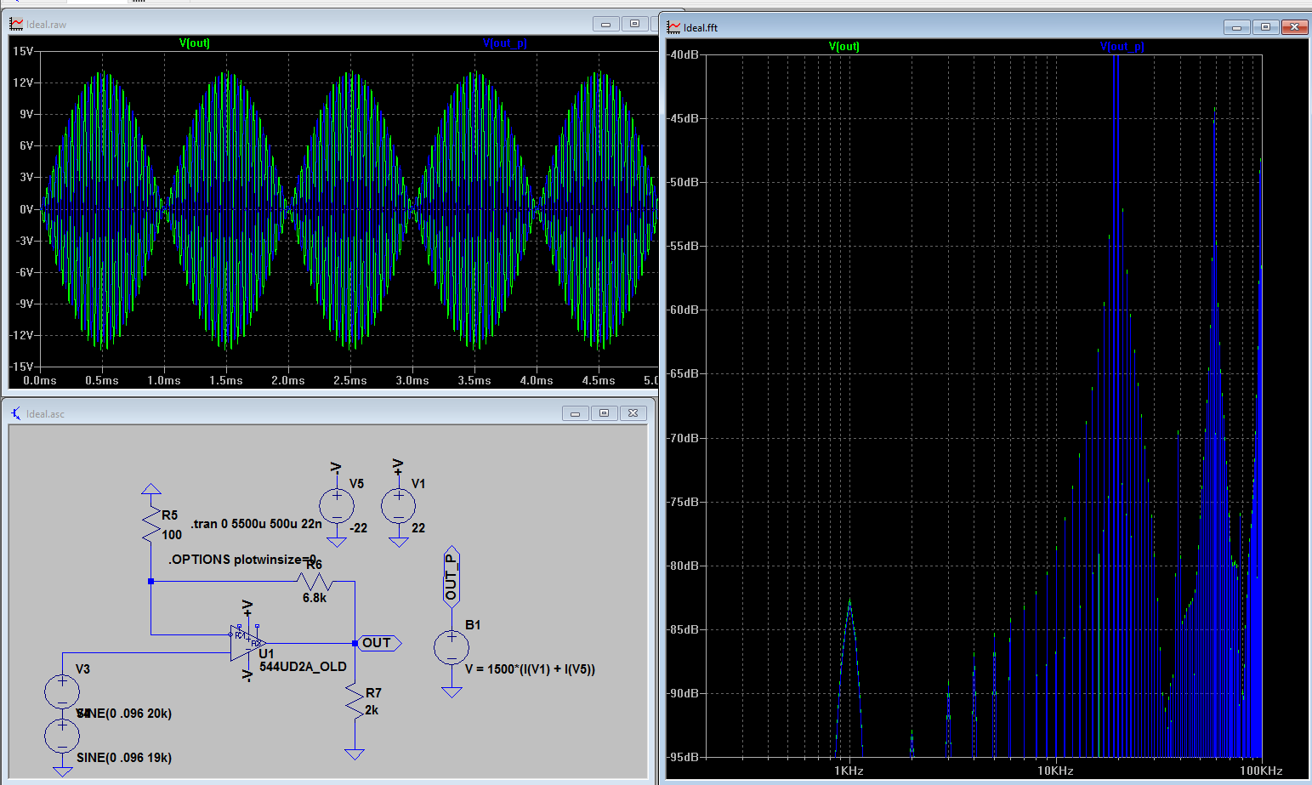Open the Ideal.asc window system icon
The height and width of the screenshot is (785, 1312).
coord(16,413)
